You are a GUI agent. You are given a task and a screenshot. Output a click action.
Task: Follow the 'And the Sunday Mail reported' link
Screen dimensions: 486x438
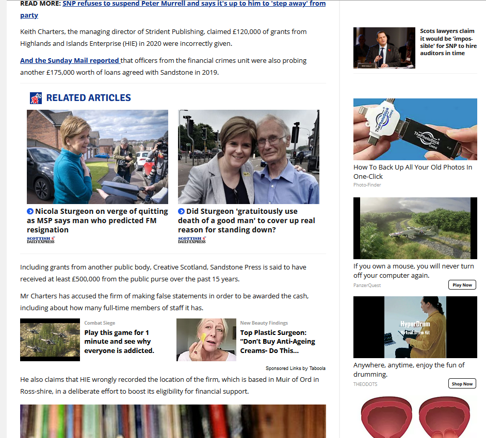(x=70, y=60)
